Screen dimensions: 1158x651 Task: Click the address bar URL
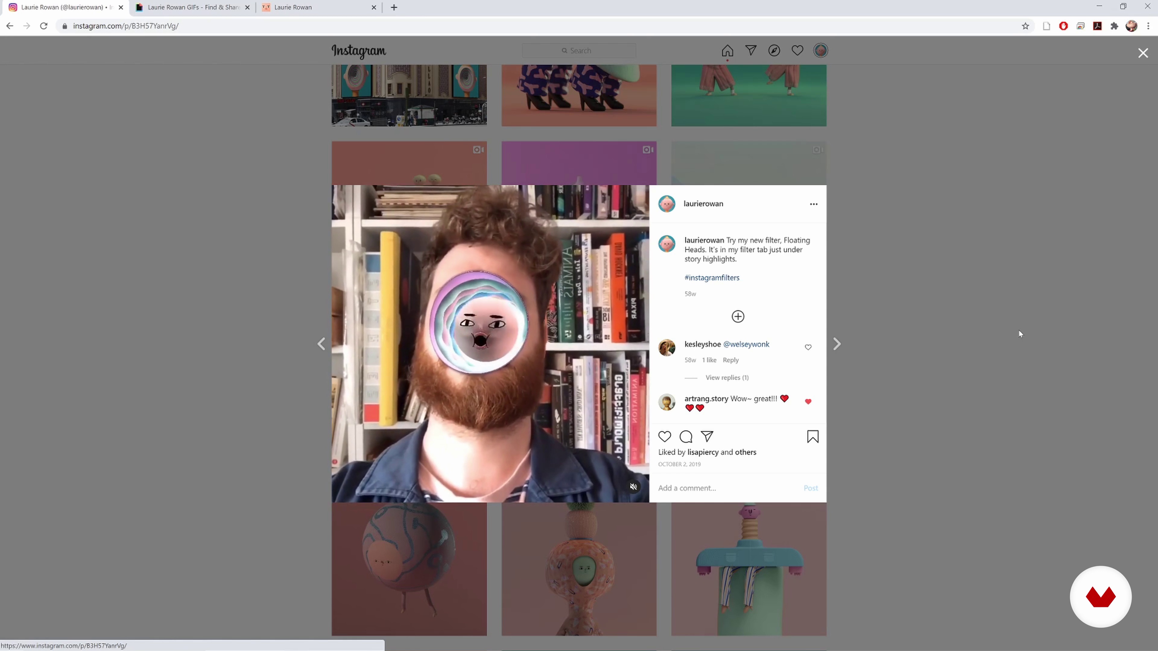tap(126, 26)
